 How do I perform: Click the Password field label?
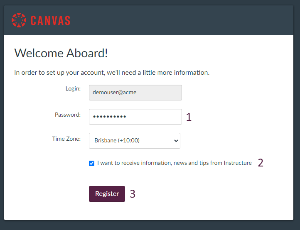(68, 115)
